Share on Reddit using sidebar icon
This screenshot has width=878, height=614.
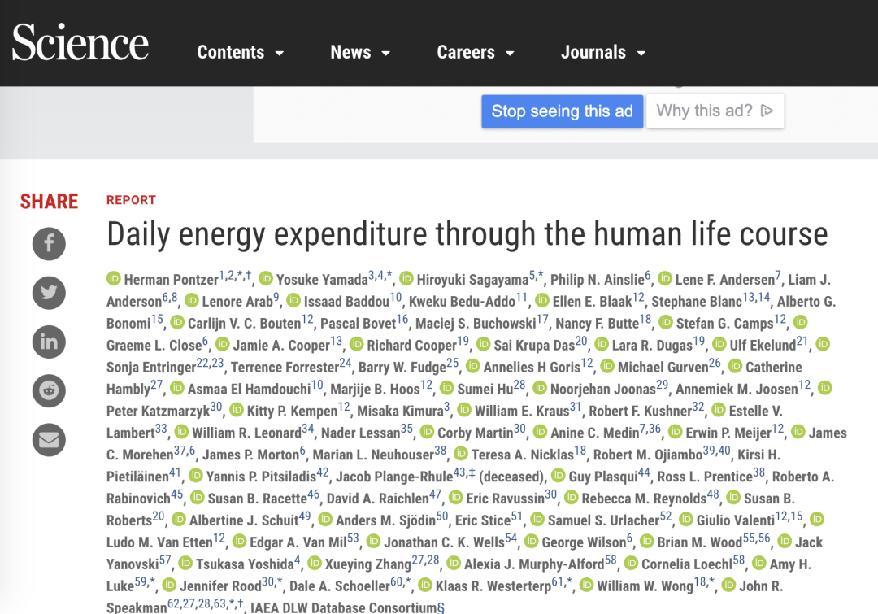(49, 391)
